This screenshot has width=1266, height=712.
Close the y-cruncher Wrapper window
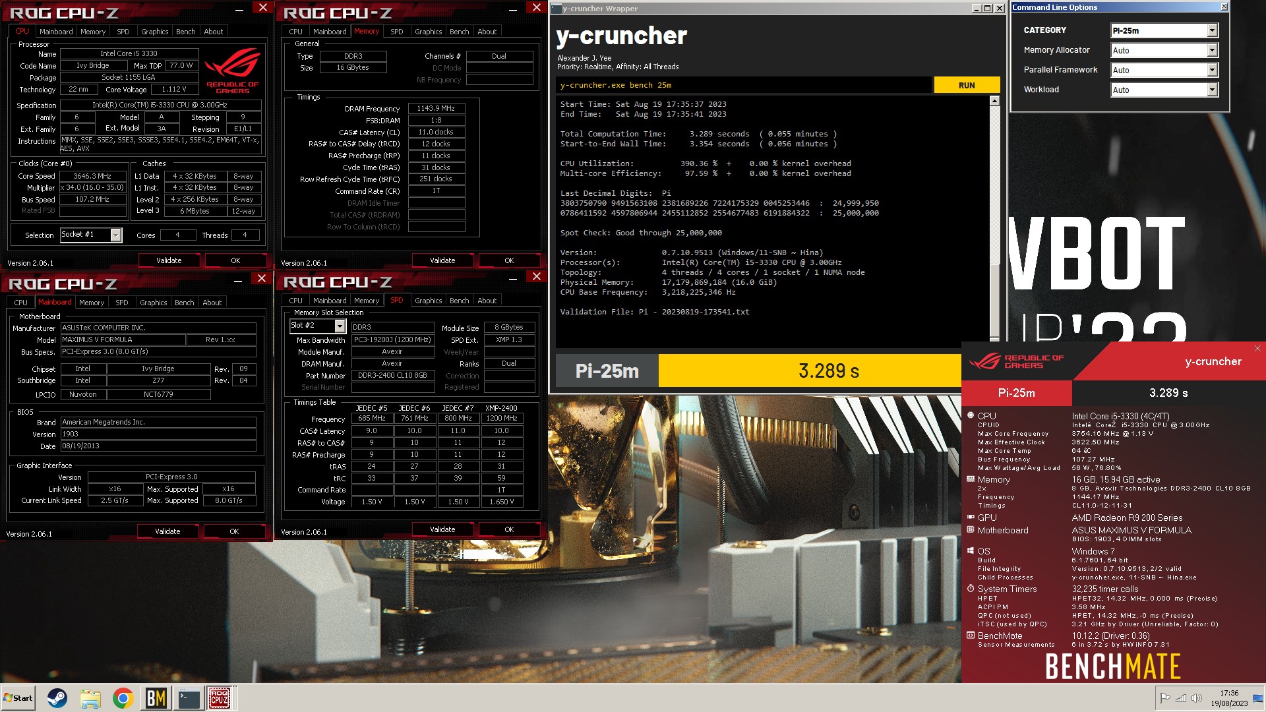[x=999, y=9]
